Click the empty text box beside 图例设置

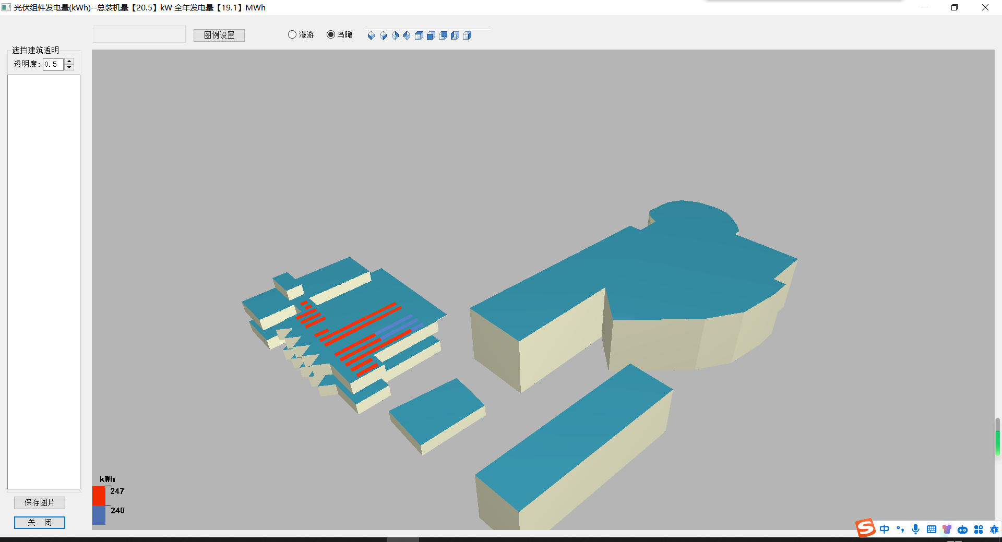(139, 34)
